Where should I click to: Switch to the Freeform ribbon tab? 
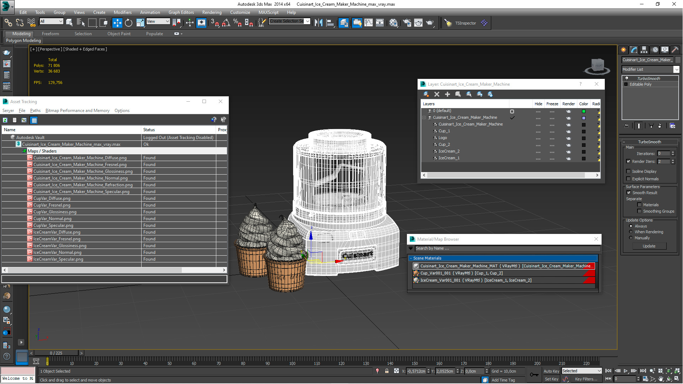click(x=51, y=34)
